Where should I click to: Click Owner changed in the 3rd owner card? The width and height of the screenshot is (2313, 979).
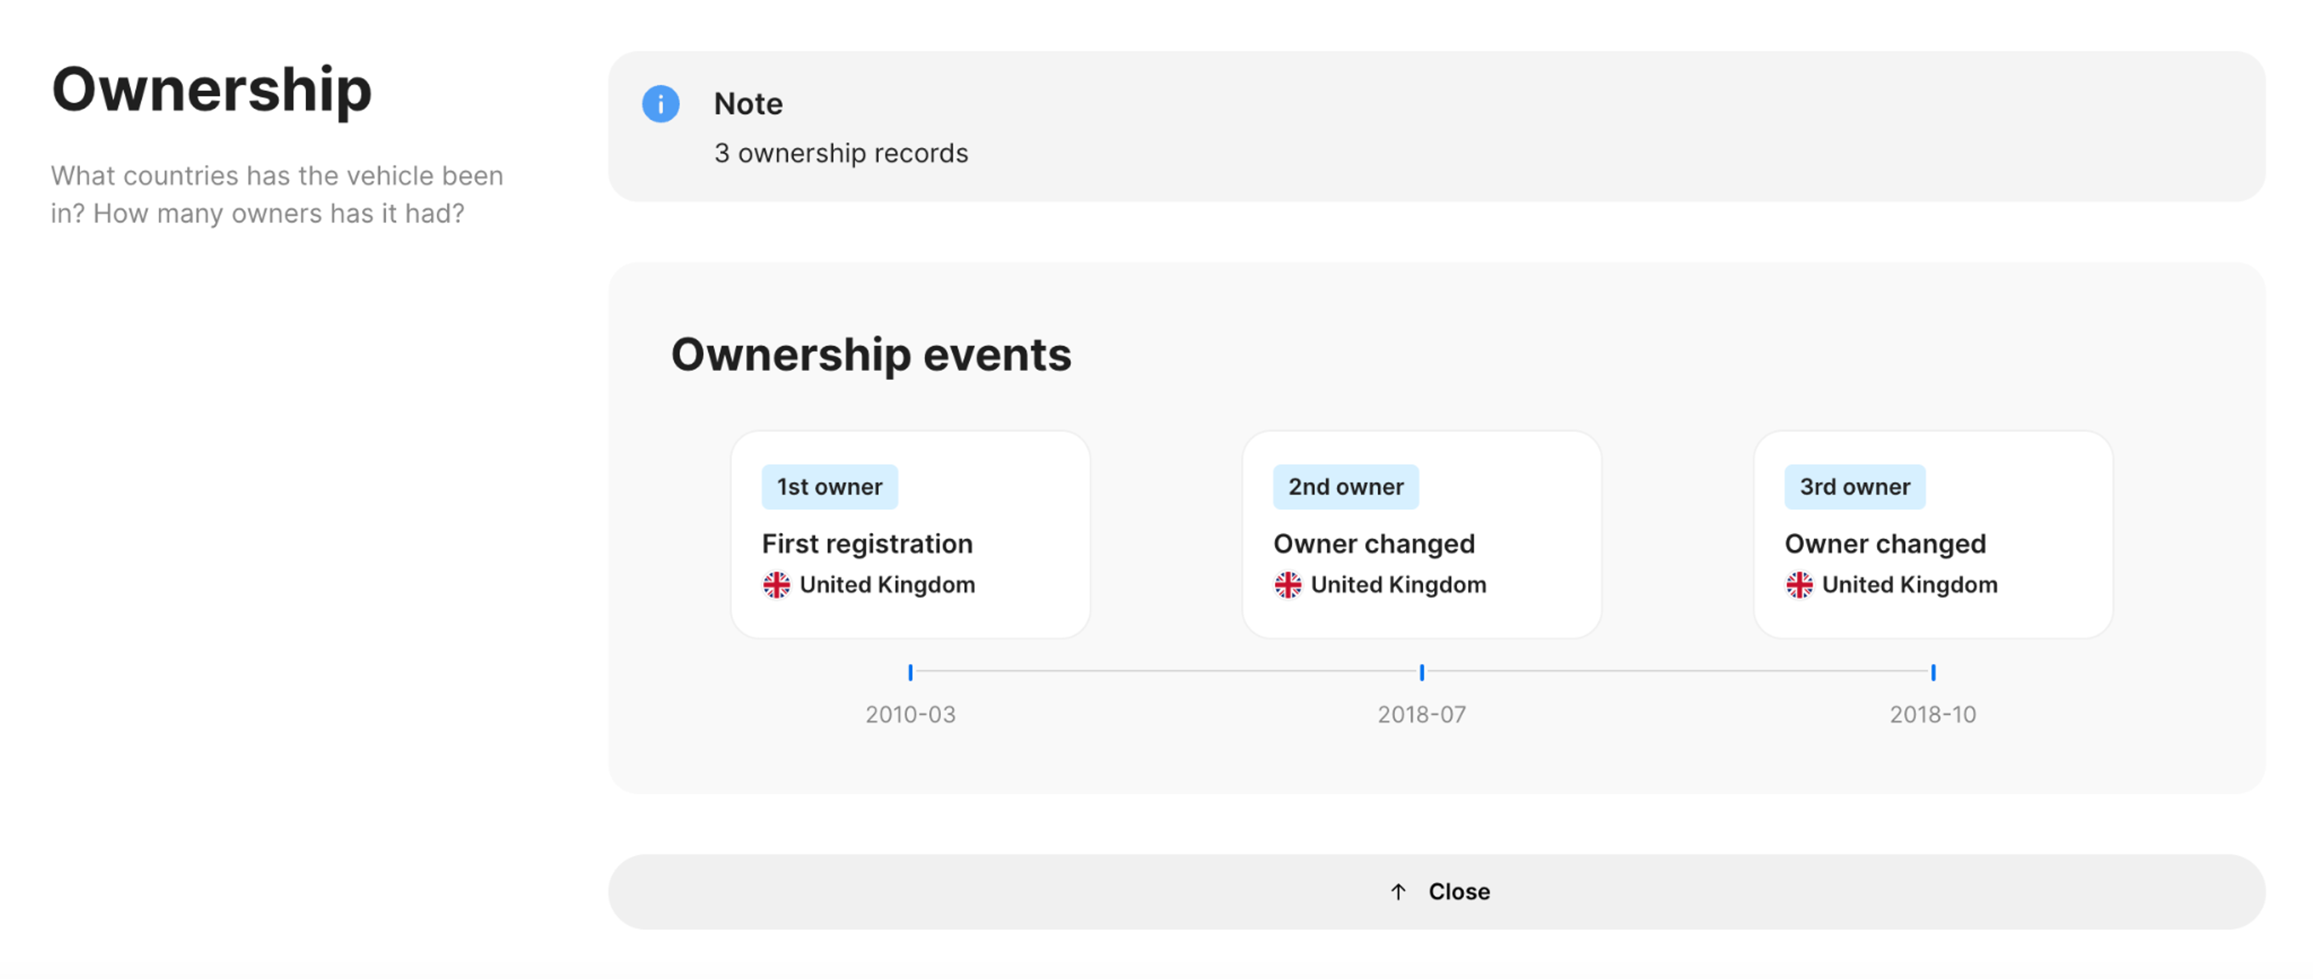[1885, 544]
